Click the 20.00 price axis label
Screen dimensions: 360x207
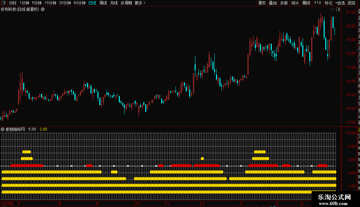pyautogui.click(x=350, y=26)
